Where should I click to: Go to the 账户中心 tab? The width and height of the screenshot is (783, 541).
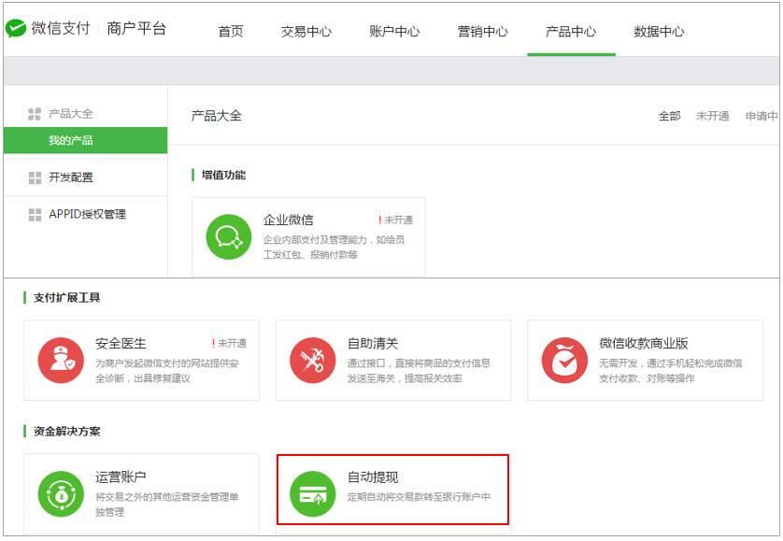pos(394,31)
